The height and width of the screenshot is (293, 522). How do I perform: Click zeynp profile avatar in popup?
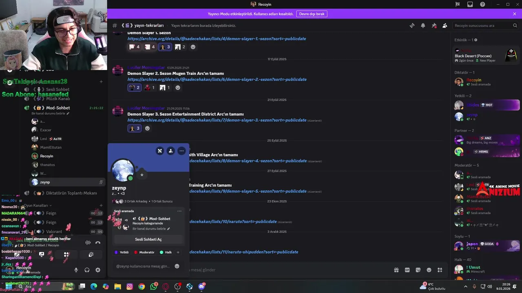point(123,171)
